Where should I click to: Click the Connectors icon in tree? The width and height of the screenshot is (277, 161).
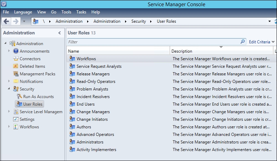pyautogui.click(x=16, y=58)
